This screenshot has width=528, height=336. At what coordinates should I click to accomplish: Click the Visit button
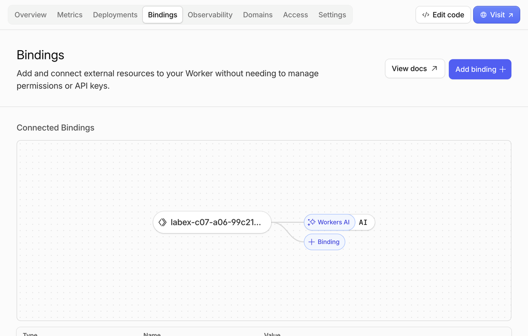coord(497,15)
